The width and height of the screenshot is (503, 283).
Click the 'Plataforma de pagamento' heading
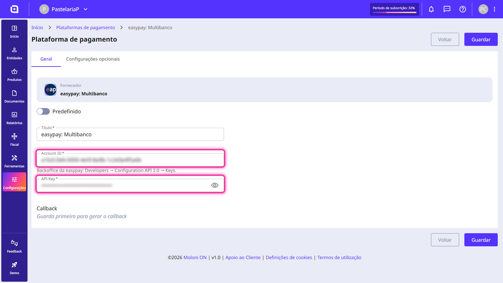click(x=74, y=39)
